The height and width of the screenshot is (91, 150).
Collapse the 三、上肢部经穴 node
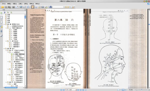pyautogui.click(x=8, y=69)
